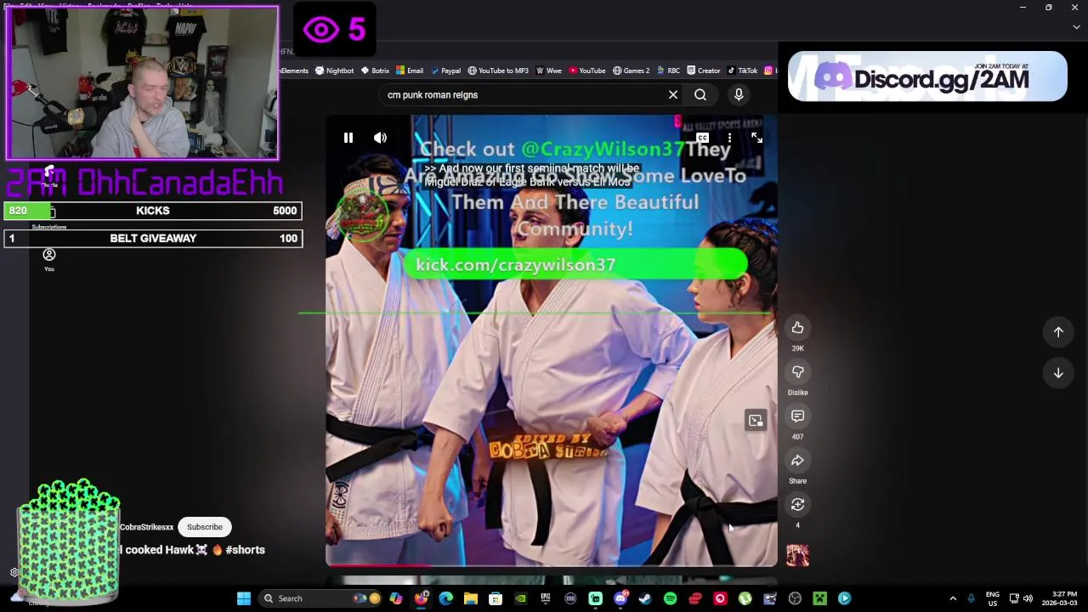Go to next Short with down arrow
1088x612 pixels.
(1058, 373)
